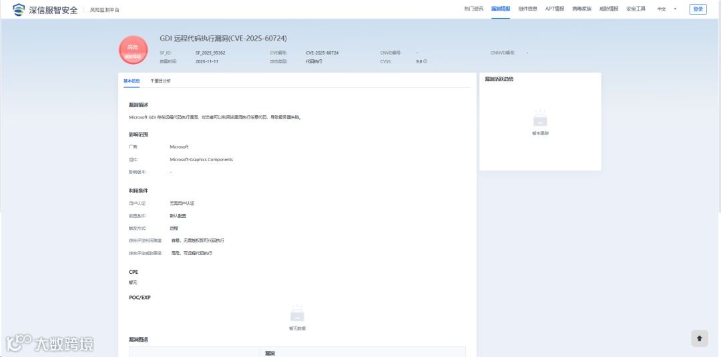721x357 pixels.
Task: Click the Microsoft-Graphics Components value
Action: click(202, 160)
